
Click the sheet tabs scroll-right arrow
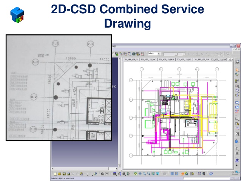coord(232,59)
